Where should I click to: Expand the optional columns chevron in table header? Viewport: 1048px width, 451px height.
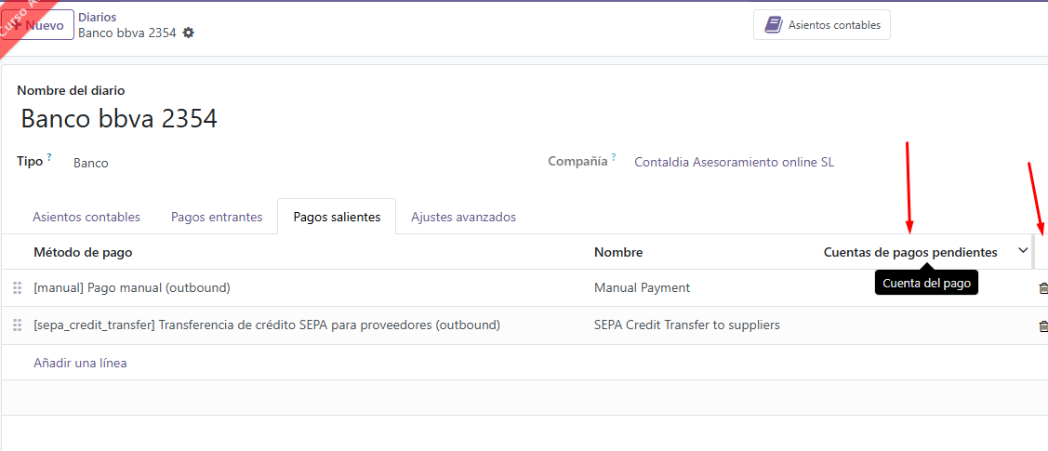point(1023,251)
